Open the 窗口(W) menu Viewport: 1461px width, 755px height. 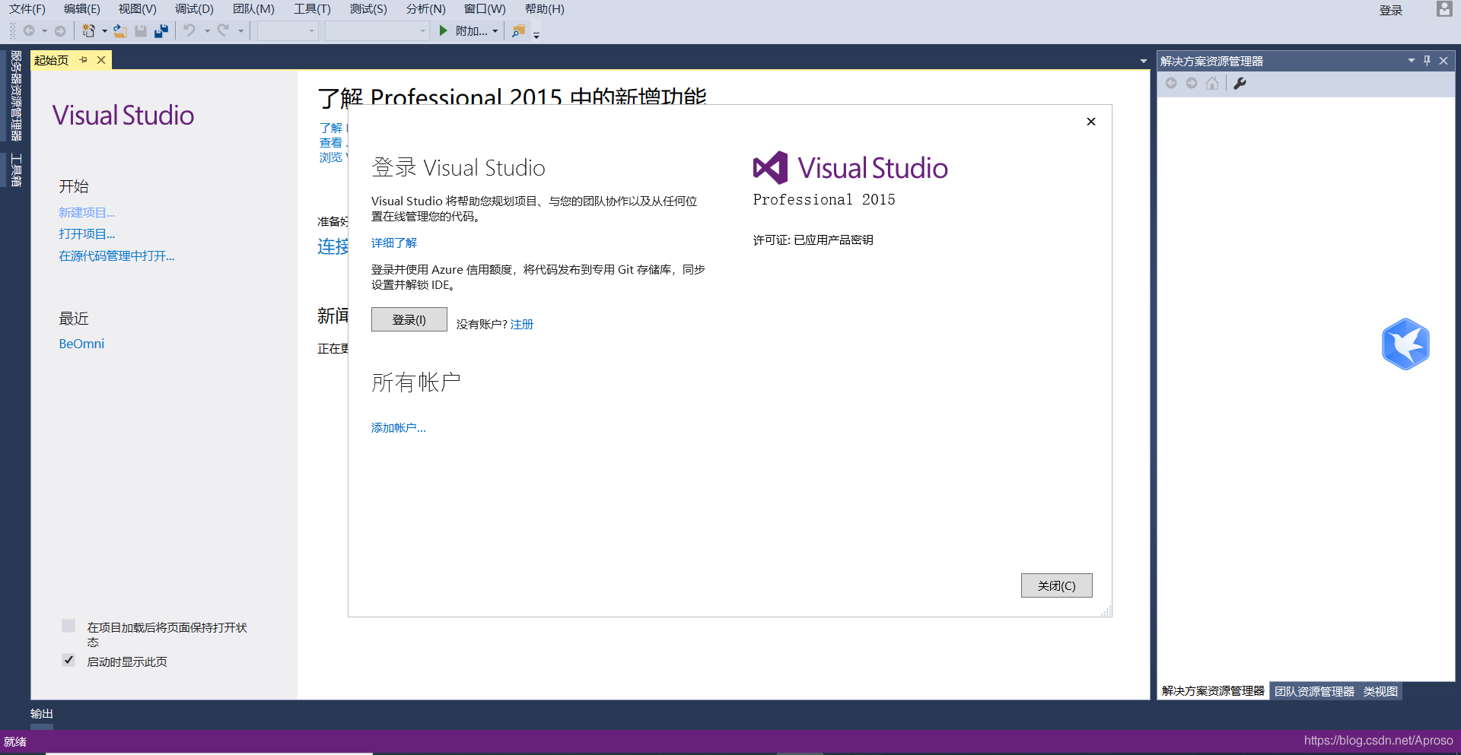tap(485, 9)
